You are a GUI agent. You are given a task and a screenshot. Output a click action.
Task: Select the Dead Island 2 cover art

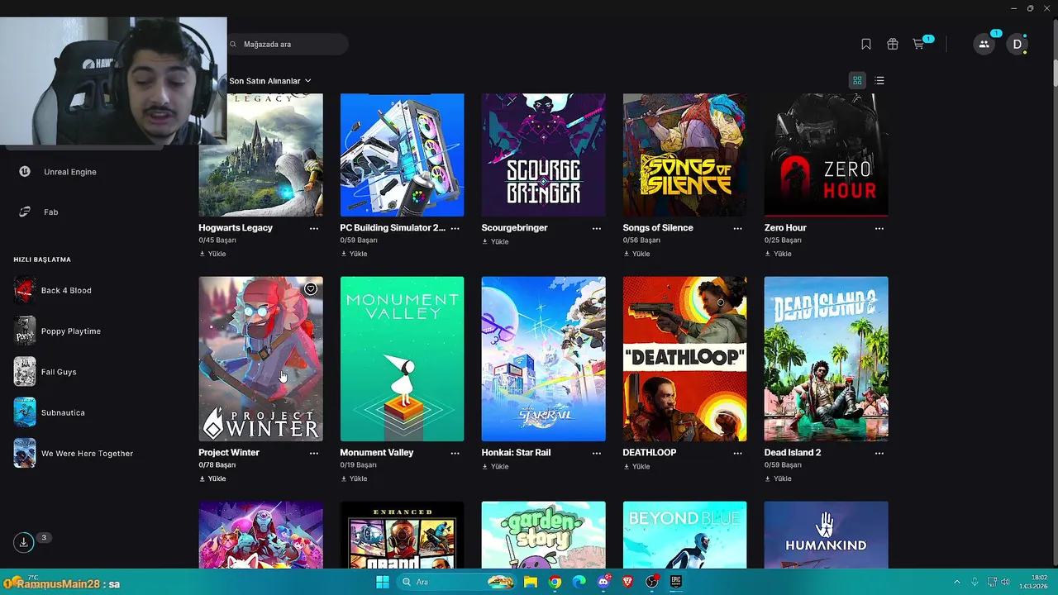pyautogui.click(x=827, y=359)
